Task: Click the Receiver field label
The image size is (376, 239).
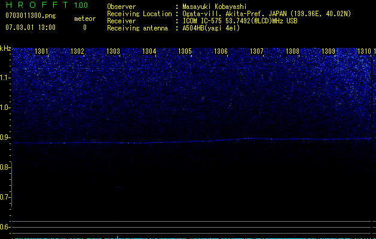Action: tap(121, 21)
